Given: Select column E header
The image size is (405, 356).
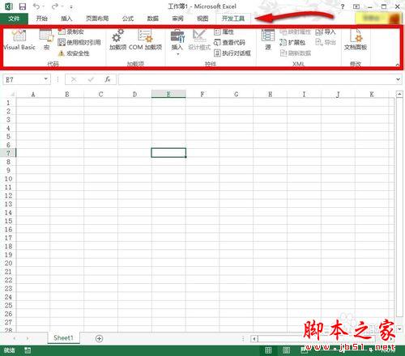Looking at the screenshot, I should (x=168, y=94).
